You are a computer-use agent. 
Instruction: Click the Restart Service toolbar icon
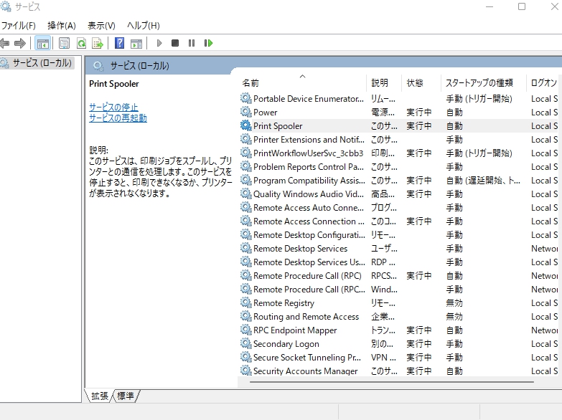coord(208,43)
